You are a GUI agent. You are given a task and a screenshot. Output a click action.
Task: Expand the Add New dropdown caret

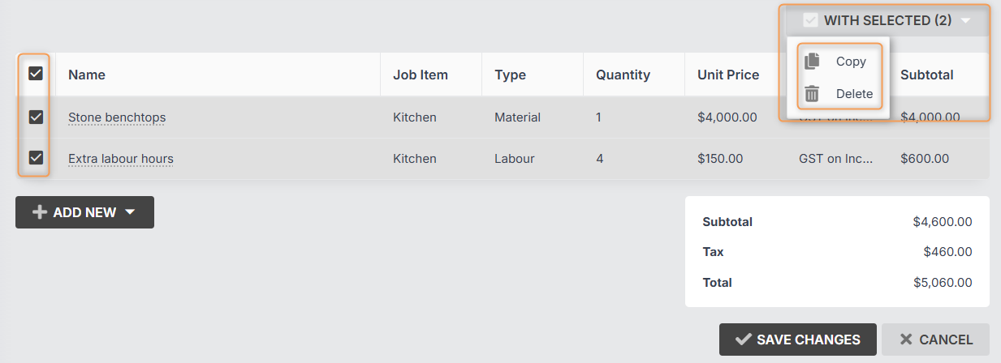[130, 212]
